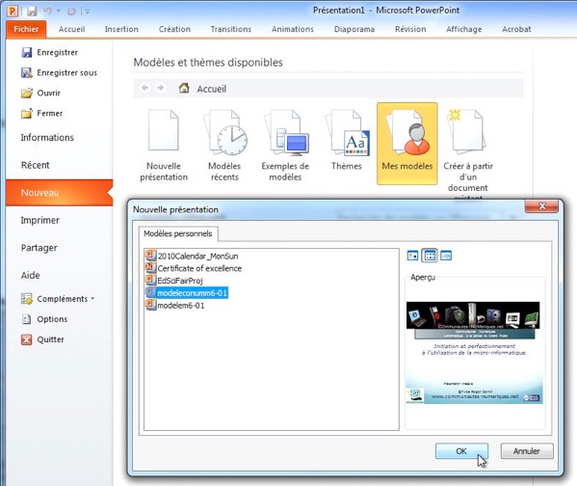Click OK to create the presentation
The width and height of the screenshot is (577, 486).
click(461, 451)
